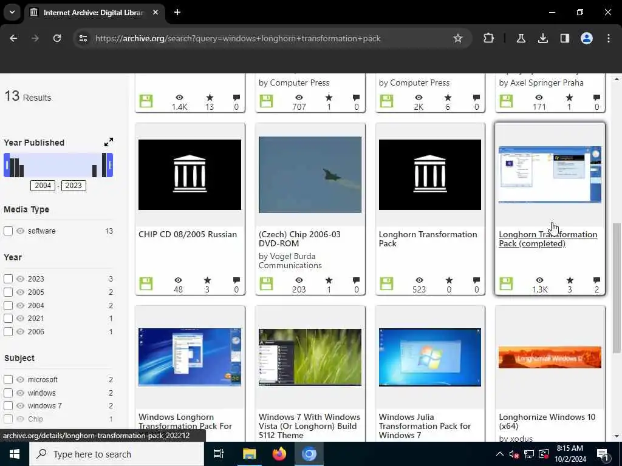The image size is (622, 466).
Task: Click the jet thumbnail of Czech Chip
Action: [x=310, y=175]
